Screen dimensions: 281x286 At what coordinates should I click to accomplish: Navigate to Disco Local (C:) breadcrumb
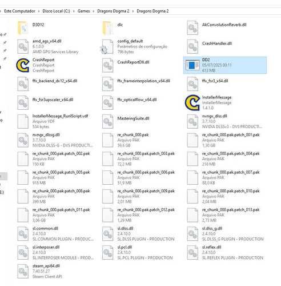coord(56,11)
